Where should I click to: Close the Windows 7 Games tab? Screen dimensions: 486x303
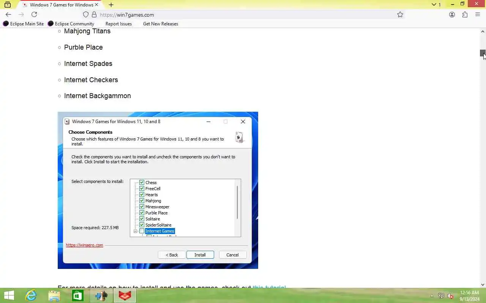(x=96, y=5)
